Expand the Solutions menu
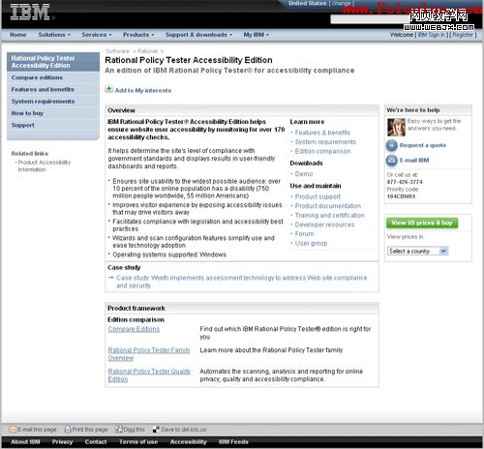 click(x=54, y=35)
